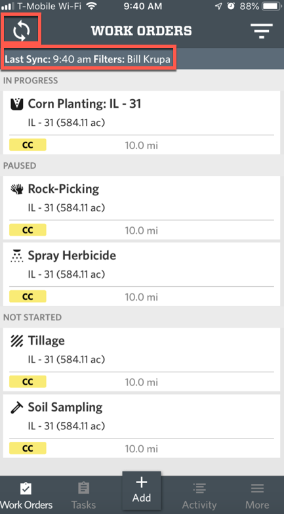Open the More menu tab

coord(257,496)
